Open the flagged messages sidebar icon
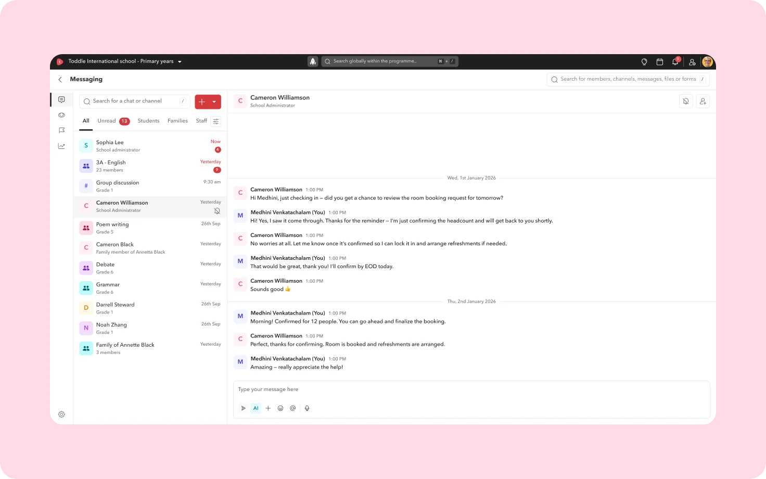The width and height of the screenshot is (766, 479). coord(61,130)
